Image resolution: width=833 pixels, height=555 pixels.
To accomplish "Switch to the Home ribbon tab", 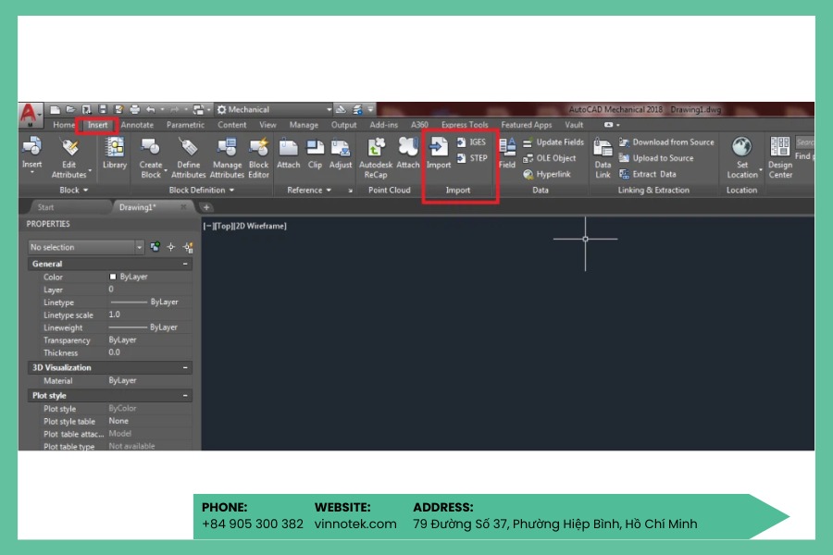I will tap(64, 125).
